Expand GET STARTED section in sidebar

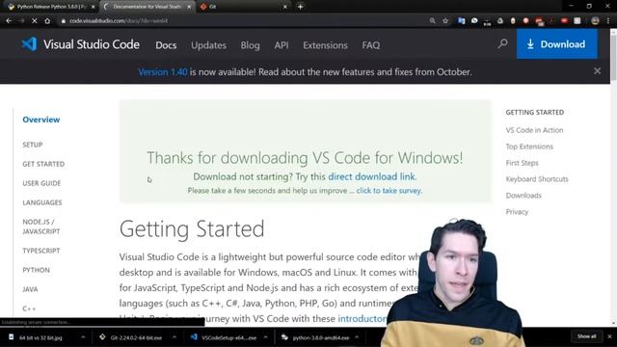tap(43, 164)
